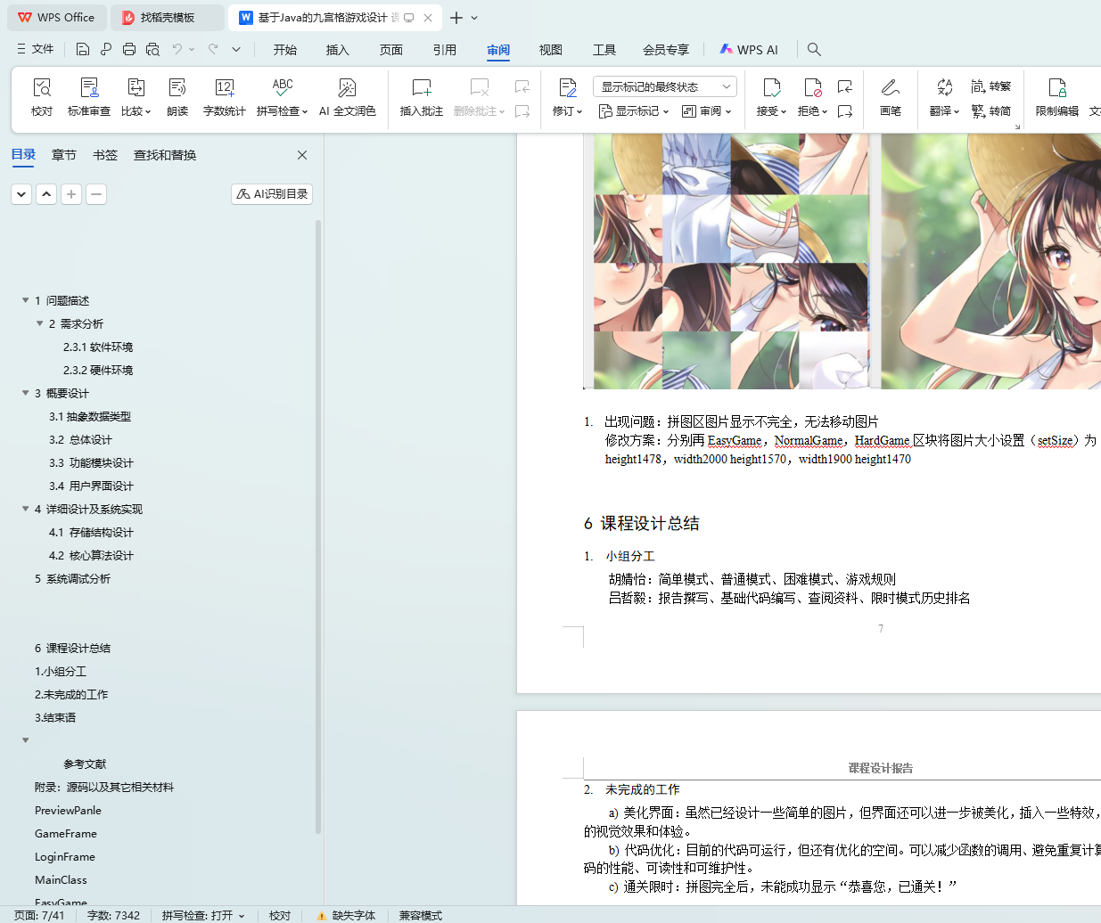
Task: Click the undo arrow icon
Action: 177,49
